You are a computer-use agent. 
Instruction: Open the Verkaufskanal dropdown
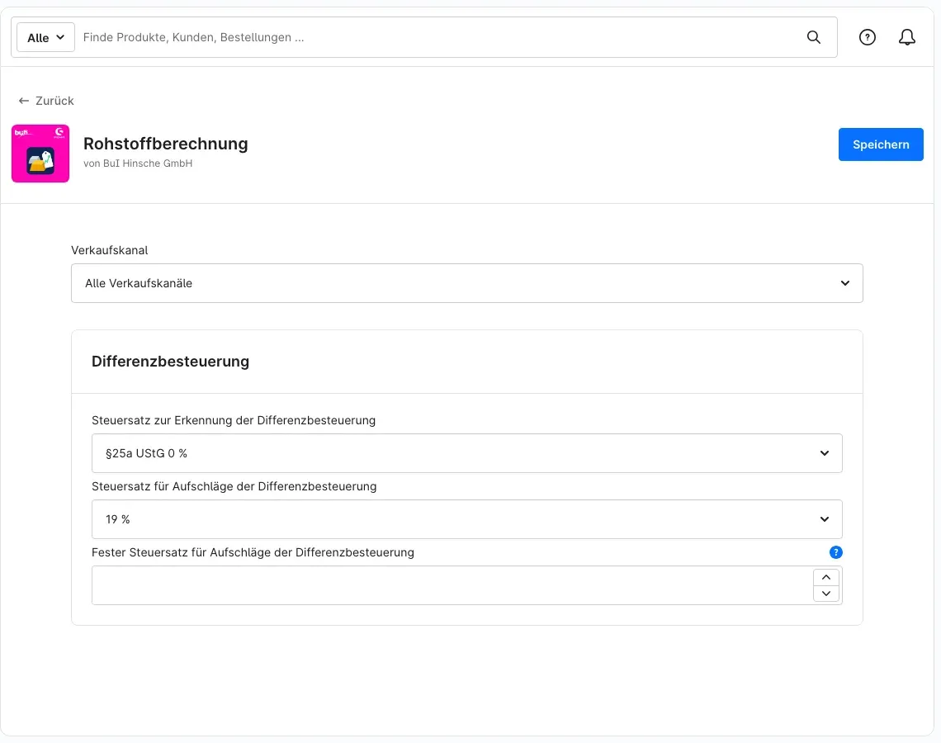coord(467,283)
